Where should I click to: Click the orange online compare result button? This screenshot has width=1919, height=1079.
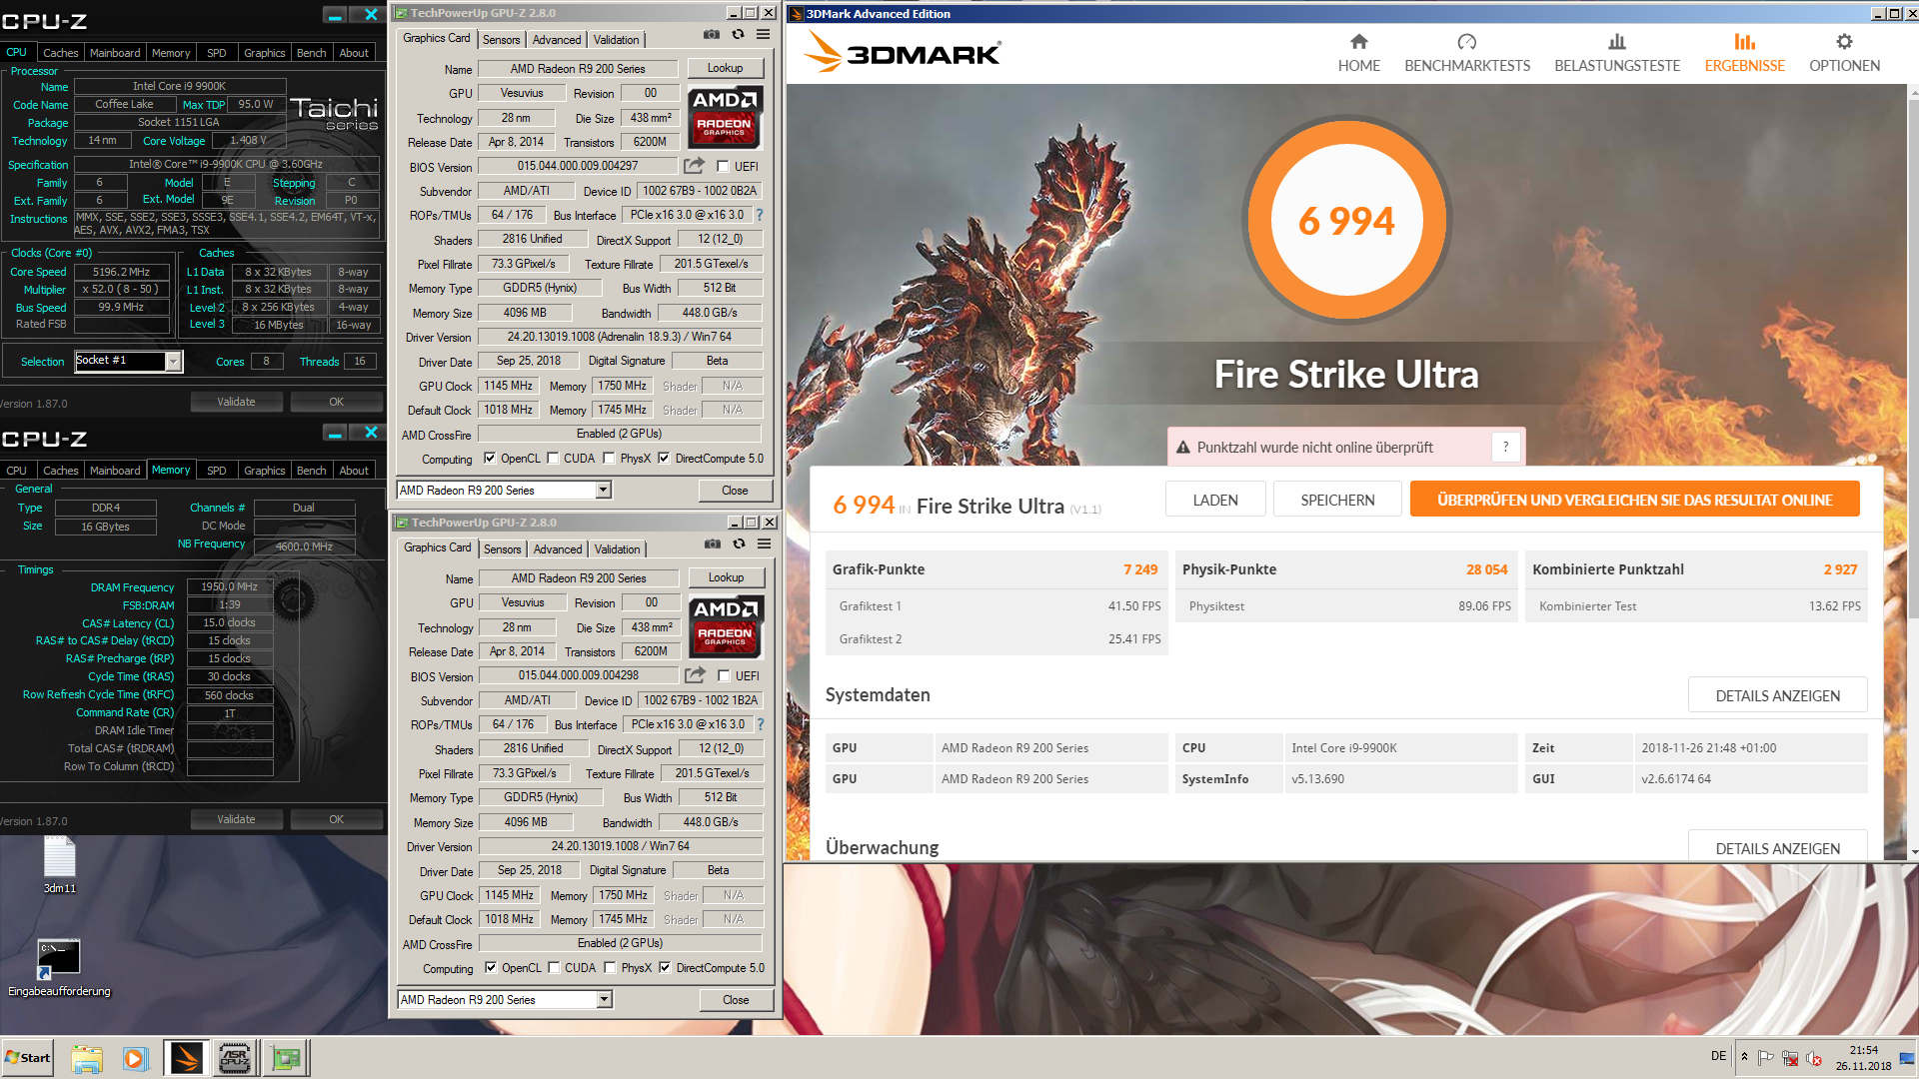[x=1634, y=500]
